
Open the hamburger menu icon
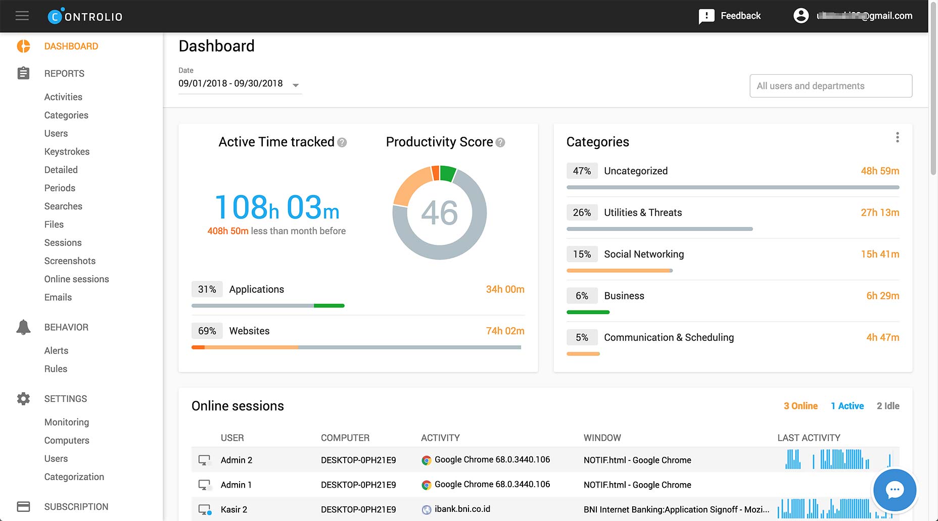coord(22,16)
